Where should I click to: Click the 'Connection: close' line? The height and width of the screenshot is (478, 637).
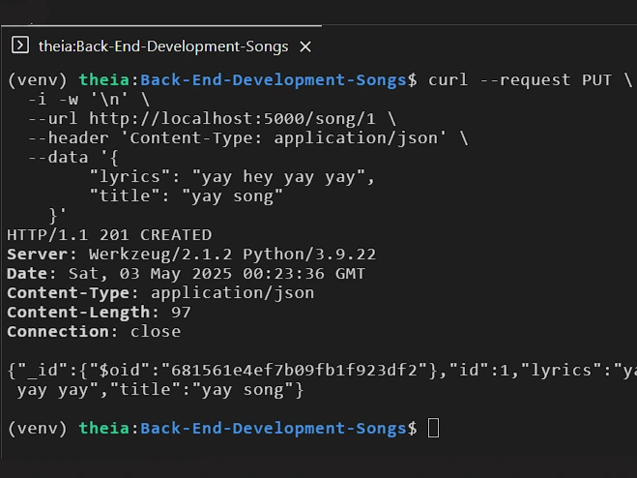pos(94,332)
